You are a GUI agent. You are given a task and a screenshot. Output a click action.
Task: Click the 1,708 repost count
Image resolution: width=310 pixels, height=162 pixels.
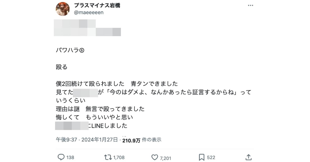[x=119, y=157]
